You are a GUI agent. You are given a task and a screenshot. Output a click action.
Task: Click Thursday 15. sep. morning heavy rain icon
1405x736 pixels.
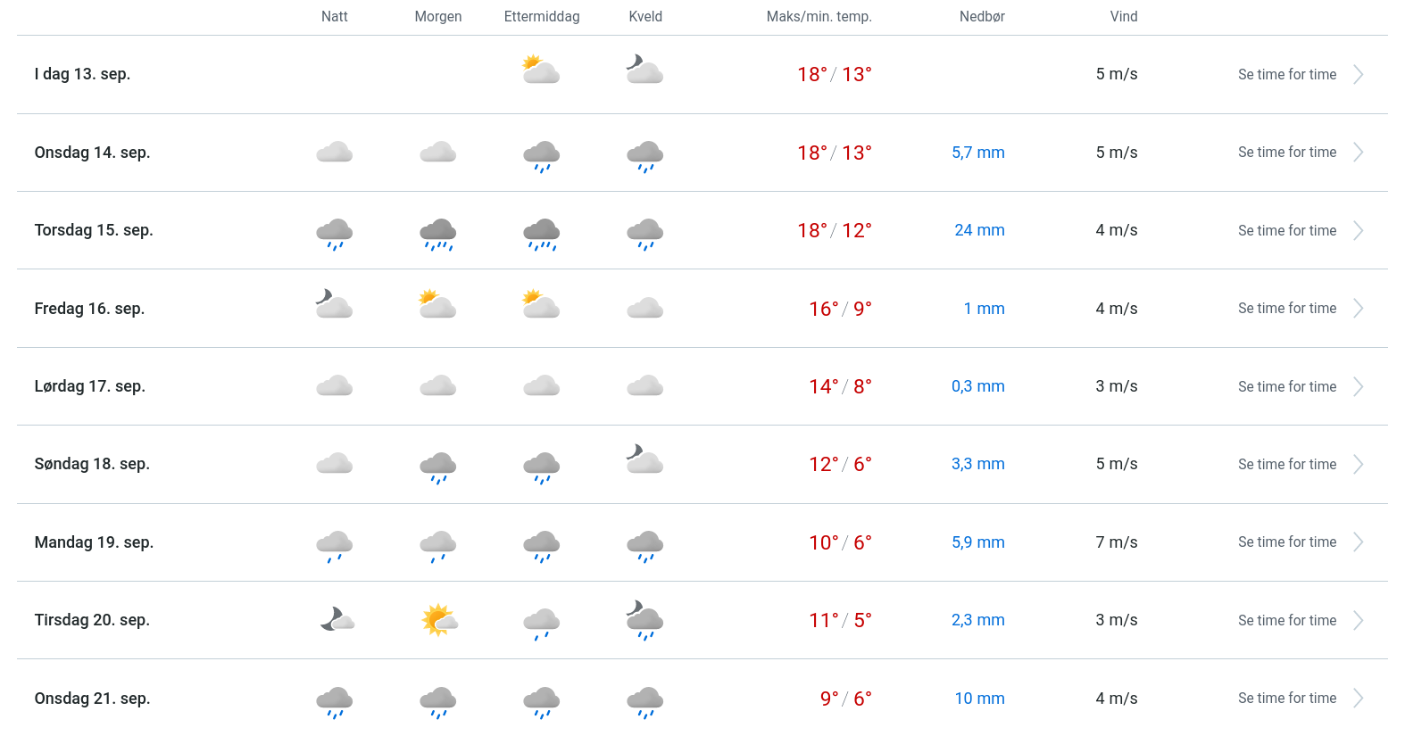437,234
